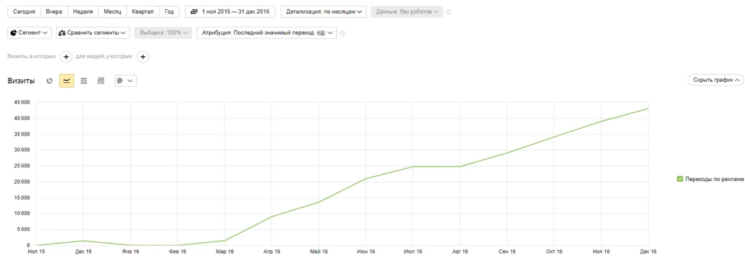Open date range picker 1 ноя 2015
Viewport: 745px width, 271px height.
pyautogui.click(x=230, y=12)
